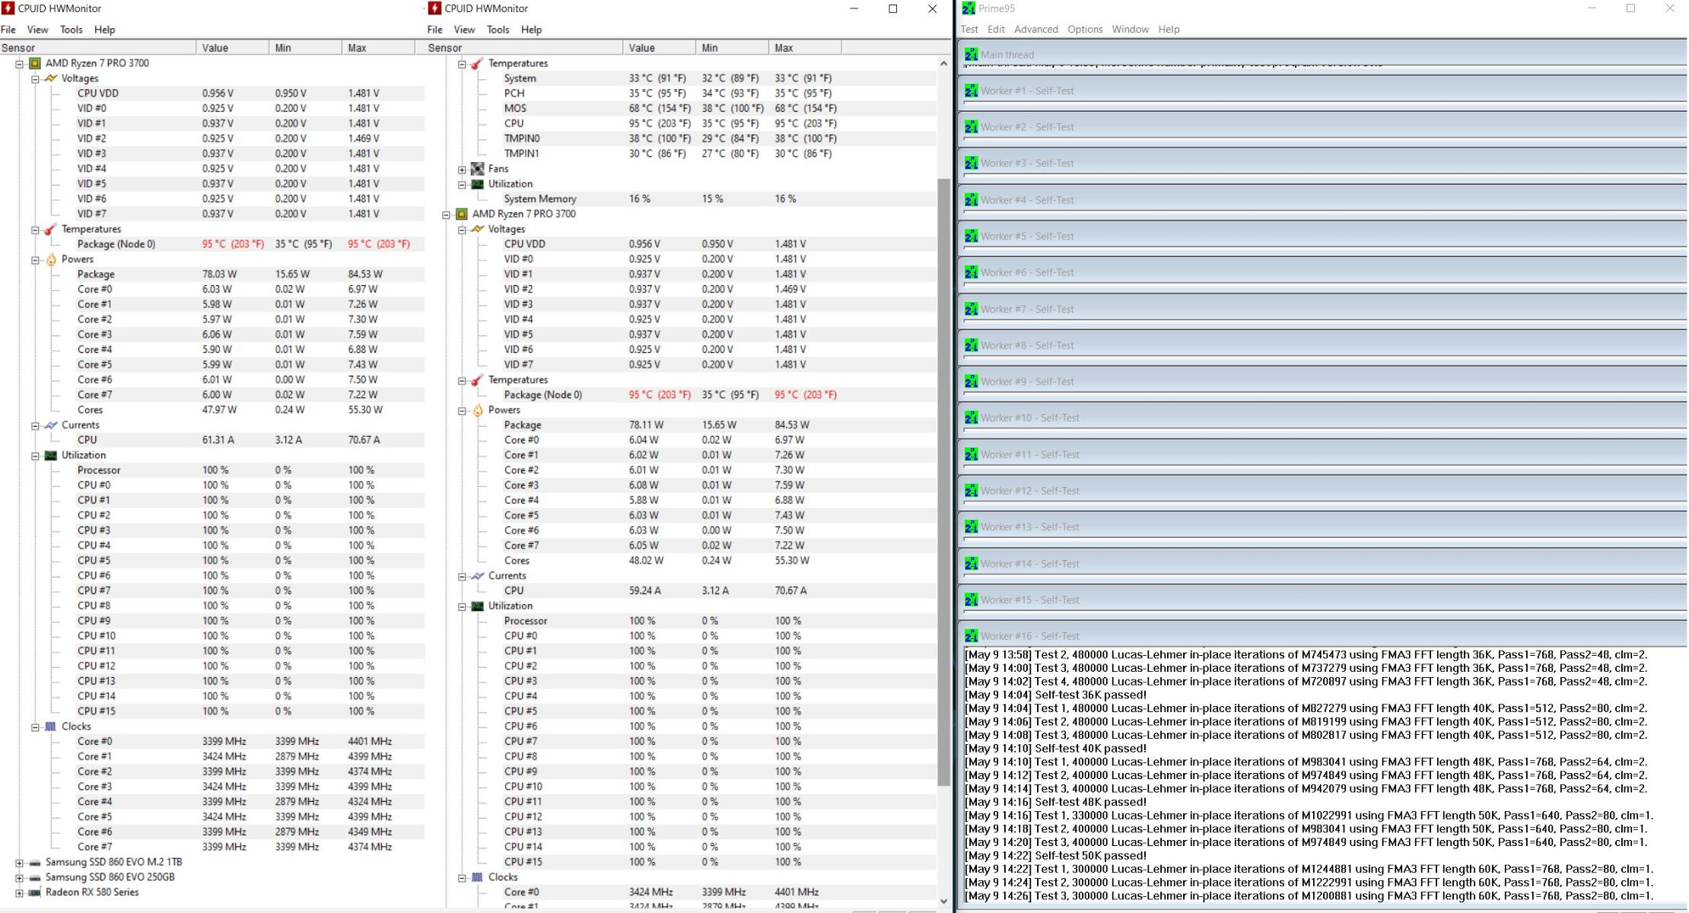
Task: Click Prime95 Worker #1 Self-Test window icon
Action: 971,91
